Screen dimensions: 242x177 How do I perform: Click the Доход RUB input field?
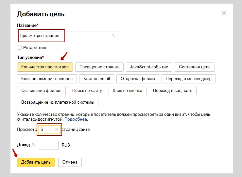[x=48, y=145]
